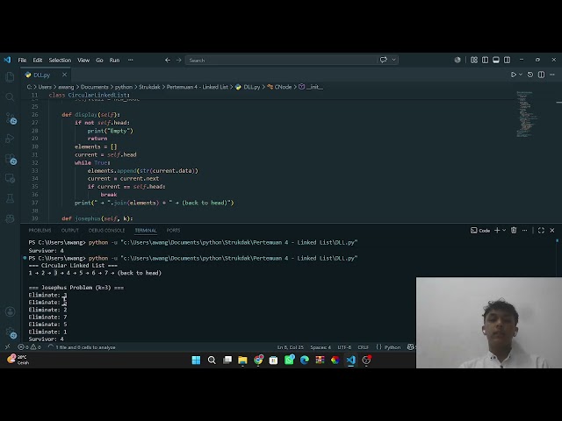Image resolution: width=562 pixels, height=421 pixels.
Task: Close the DLL.py editor tab
Action: click(64, 75)
